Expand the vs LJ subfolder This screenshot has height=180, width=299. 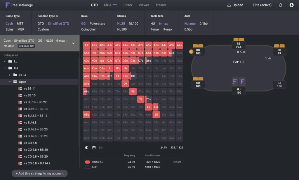tap(10, 75)
